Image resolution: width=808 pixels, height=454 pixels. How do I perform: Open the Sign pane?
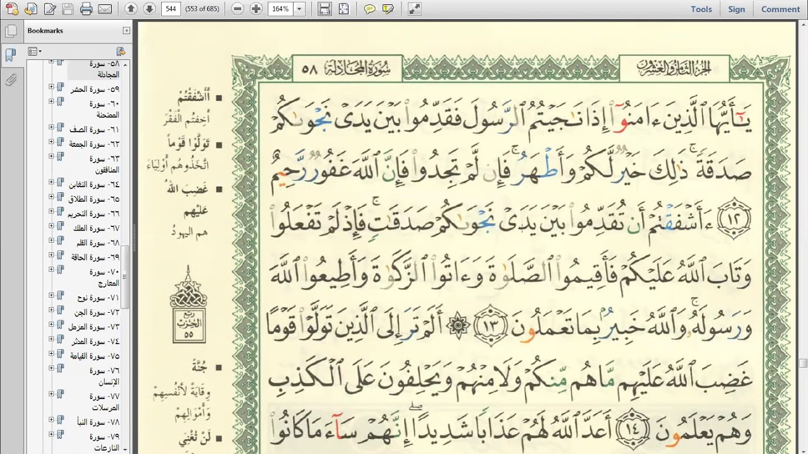[737, 9]
